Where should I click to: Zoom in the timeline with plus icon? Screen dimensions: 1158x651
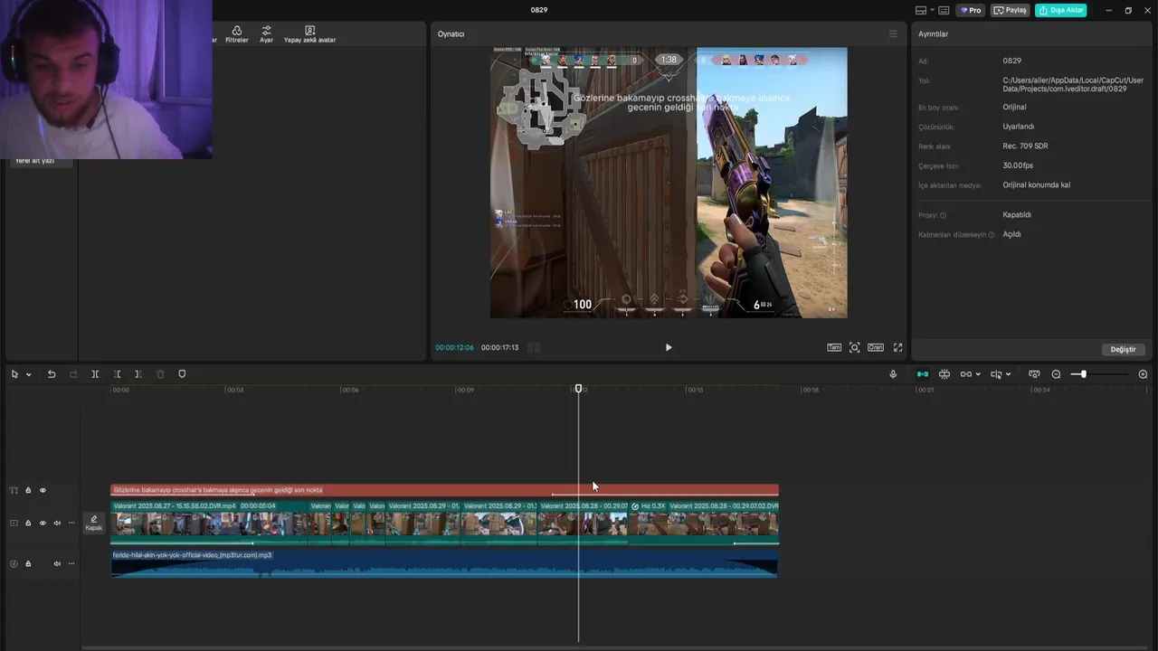1143,374
